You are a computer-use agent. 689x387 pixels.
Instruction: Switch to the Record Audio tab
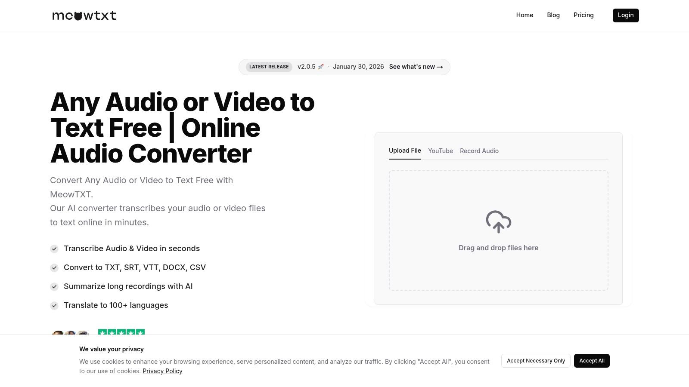point(479,151)
